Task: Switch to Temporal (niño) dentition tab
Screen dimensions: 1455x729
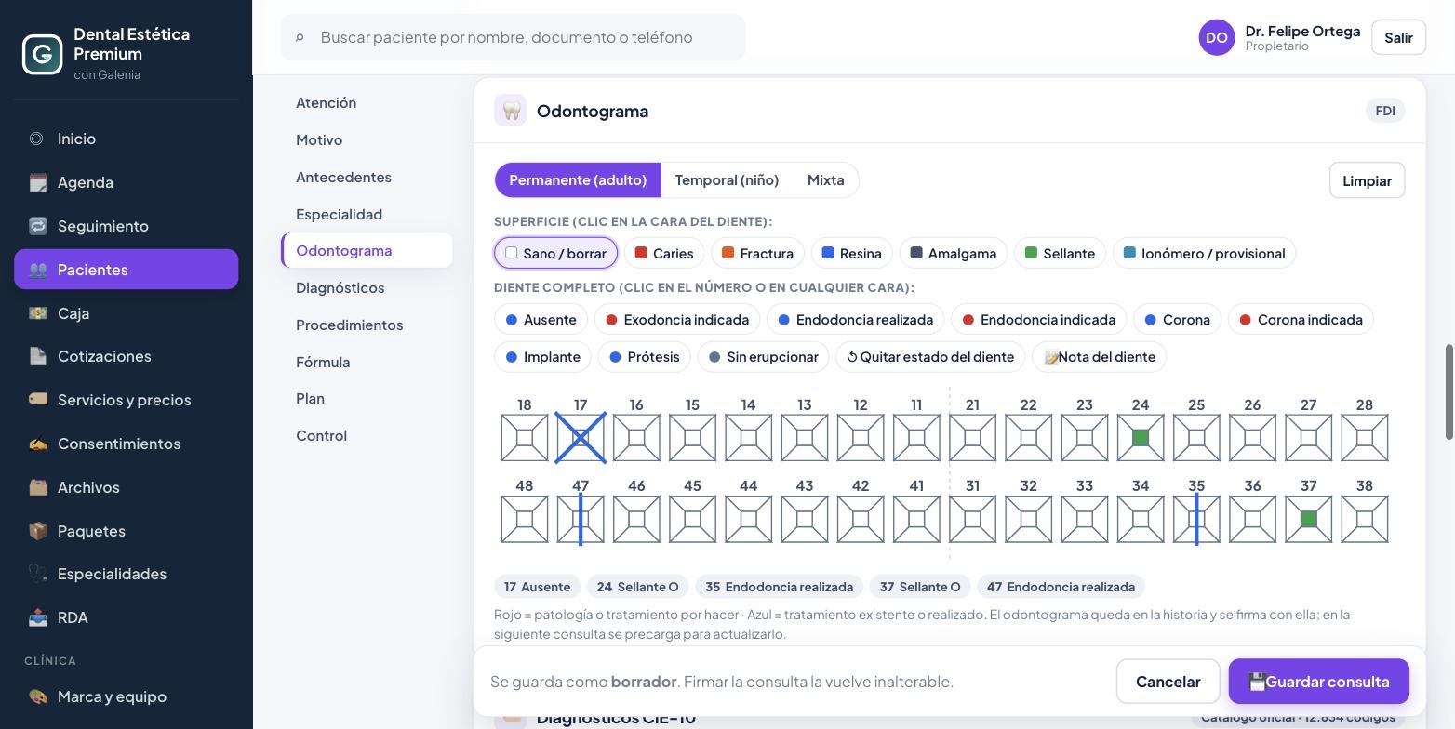Action: (x=727, y=179)
